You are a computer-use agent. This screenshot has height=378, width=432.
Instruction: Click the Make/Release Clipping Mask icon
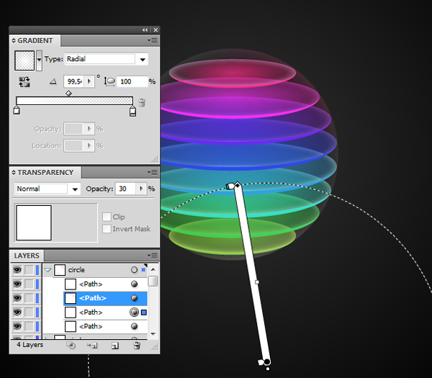(x=71, y=346)
